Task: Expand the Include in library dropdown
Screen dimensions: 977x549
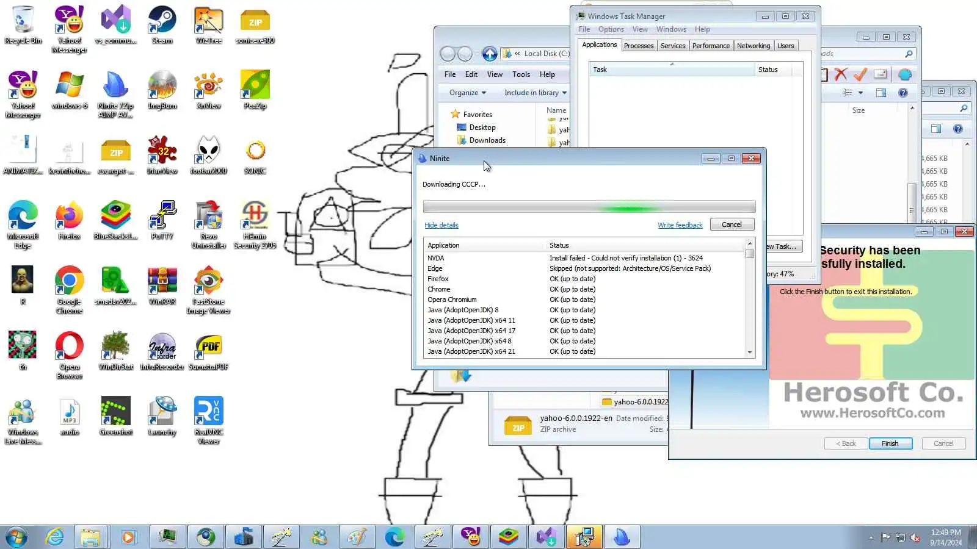Action: (x=536, y=93)
